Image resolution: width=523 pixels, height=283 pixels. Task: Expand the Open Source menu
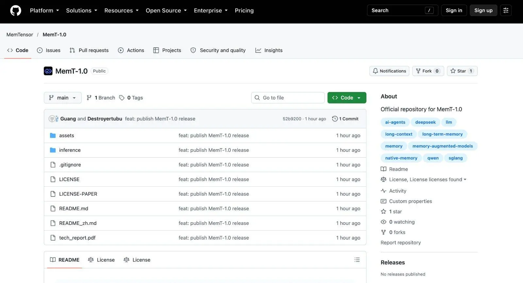pos(166,10)
